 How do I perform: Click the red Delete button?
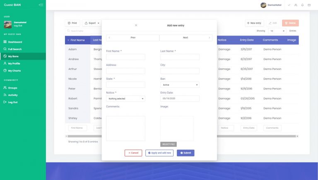click(x=290, y=23)
